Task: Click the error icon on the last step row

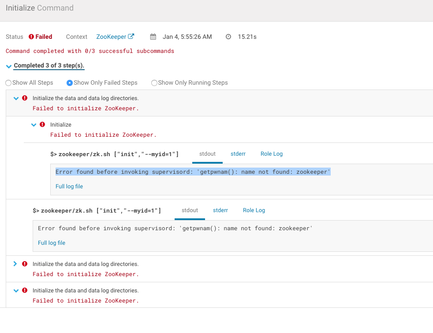Action: coord(25,290)
